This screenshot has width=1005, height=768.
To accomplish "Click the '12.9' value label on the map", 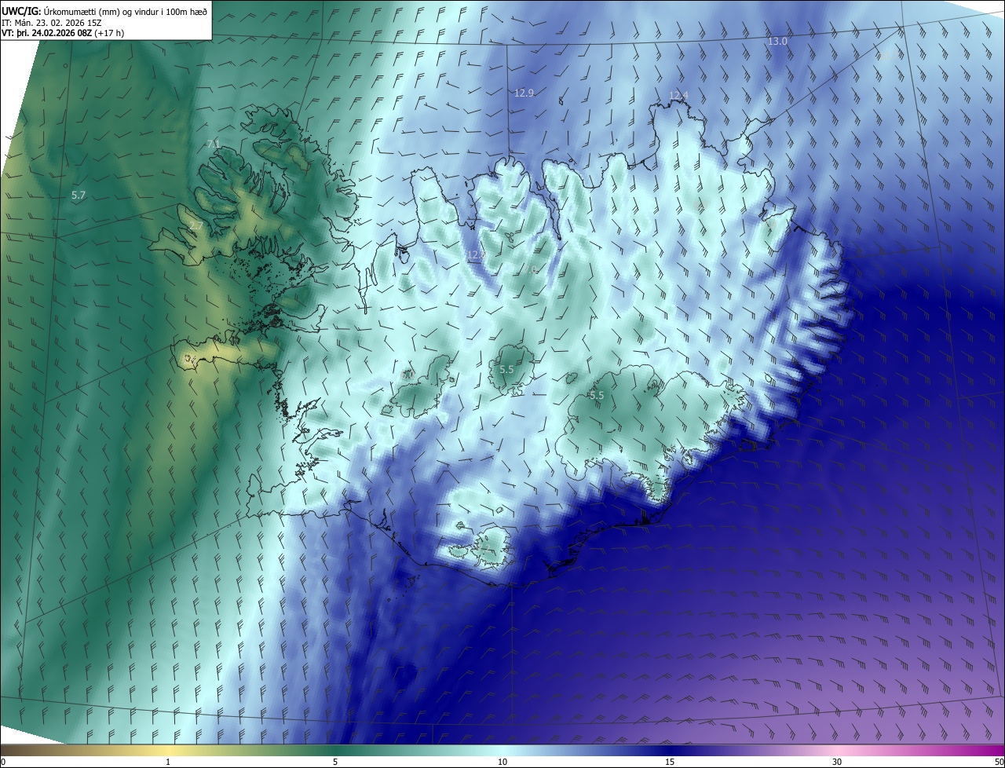I will coord(524,93).
